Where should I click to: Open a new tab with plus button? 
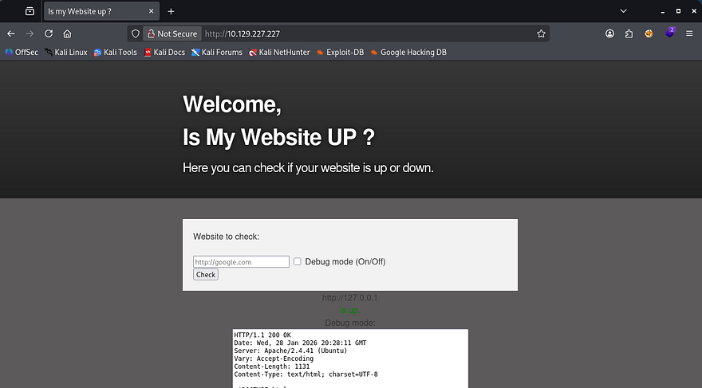pos(171,11)
